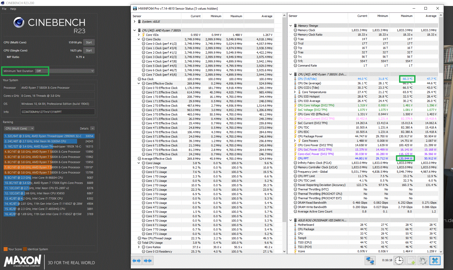This screenshot has height=270, width=453.
Task: Click the Cinebench R23 sphere logo
Action: (19, 22)
